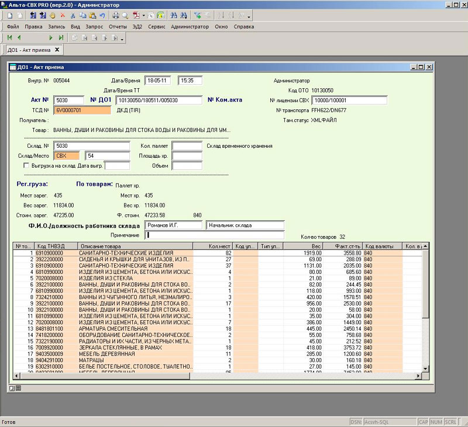The image size is (468, 427).
Task: Click the Площадь хр. field
Action: point(187,155)
